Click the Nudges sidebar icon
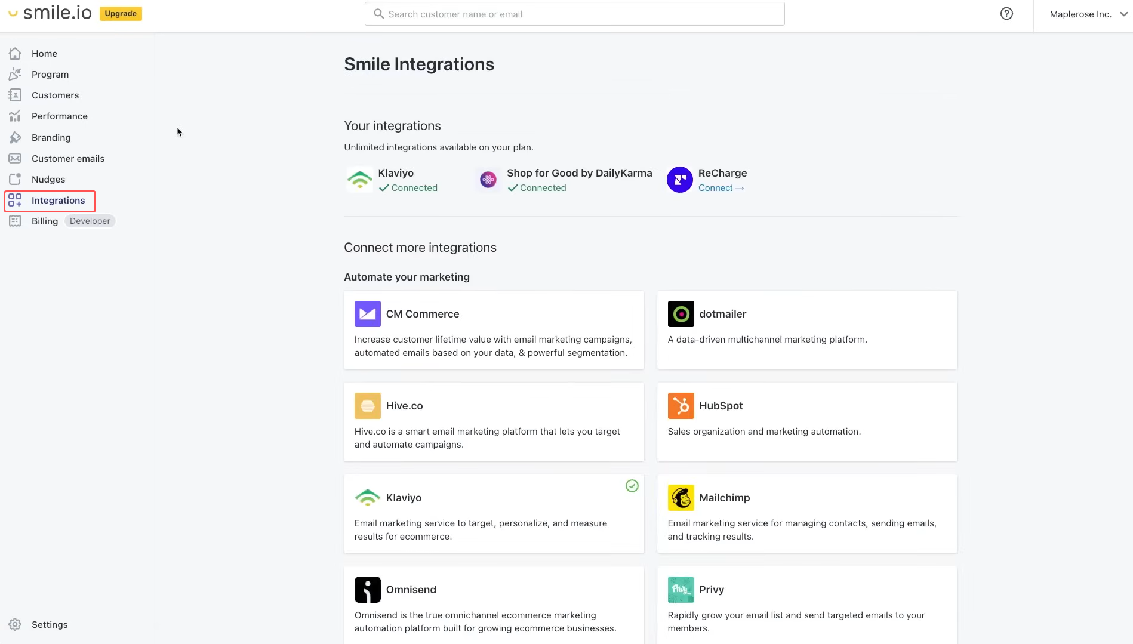This screenshot has width=1133, height=644. click(x=15, y=179)
